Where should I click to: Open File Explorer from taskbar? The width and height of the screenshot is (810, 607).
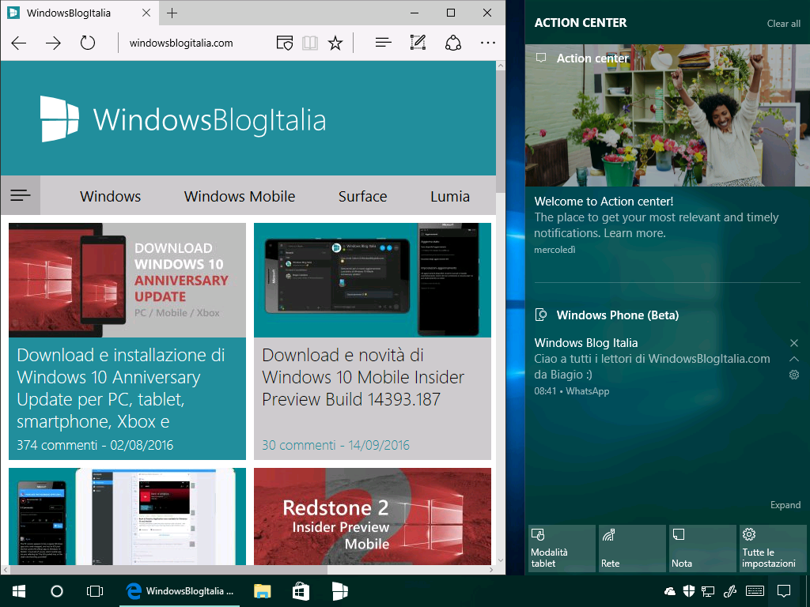point(263,591)
